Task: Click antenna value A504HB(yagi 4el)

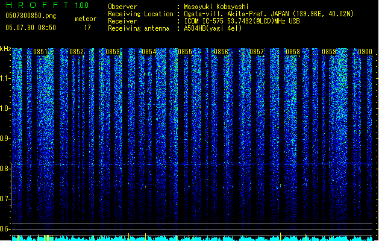Action: tap(213, 28)
